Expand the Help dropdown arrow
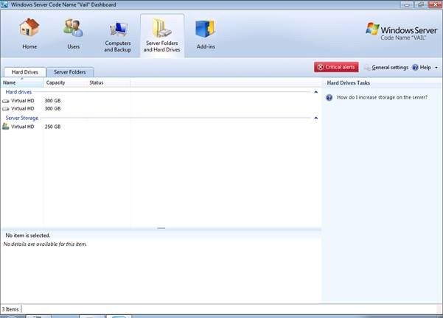The width and height of the screenshot is (443, 318). coord(436,68)
